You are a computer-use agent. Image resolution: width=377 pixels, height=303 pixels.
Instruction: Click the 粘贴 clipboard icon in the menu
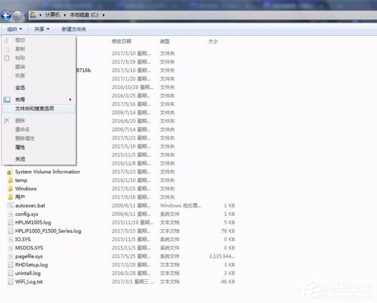click(x=7, y=57)
